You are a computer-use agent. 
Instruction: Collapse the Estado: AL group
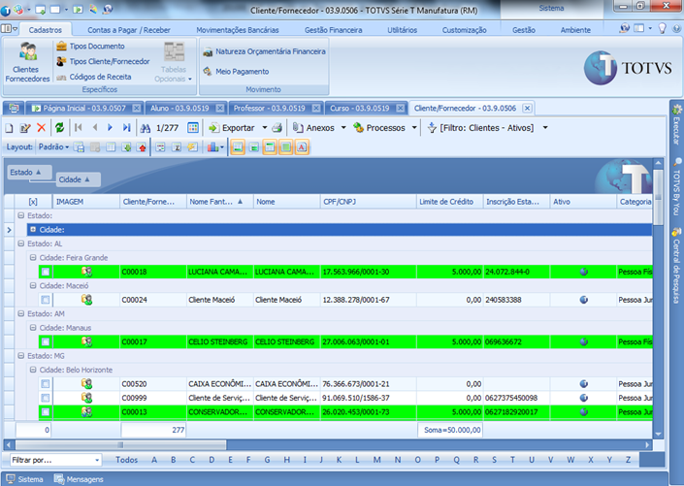pos(21,243)
